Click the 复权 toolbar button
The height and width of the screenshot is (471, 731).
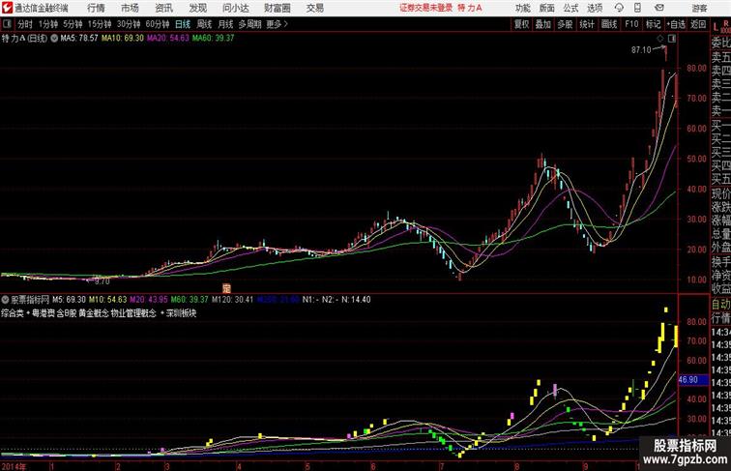pyautogui.click(x=522, y=24)
